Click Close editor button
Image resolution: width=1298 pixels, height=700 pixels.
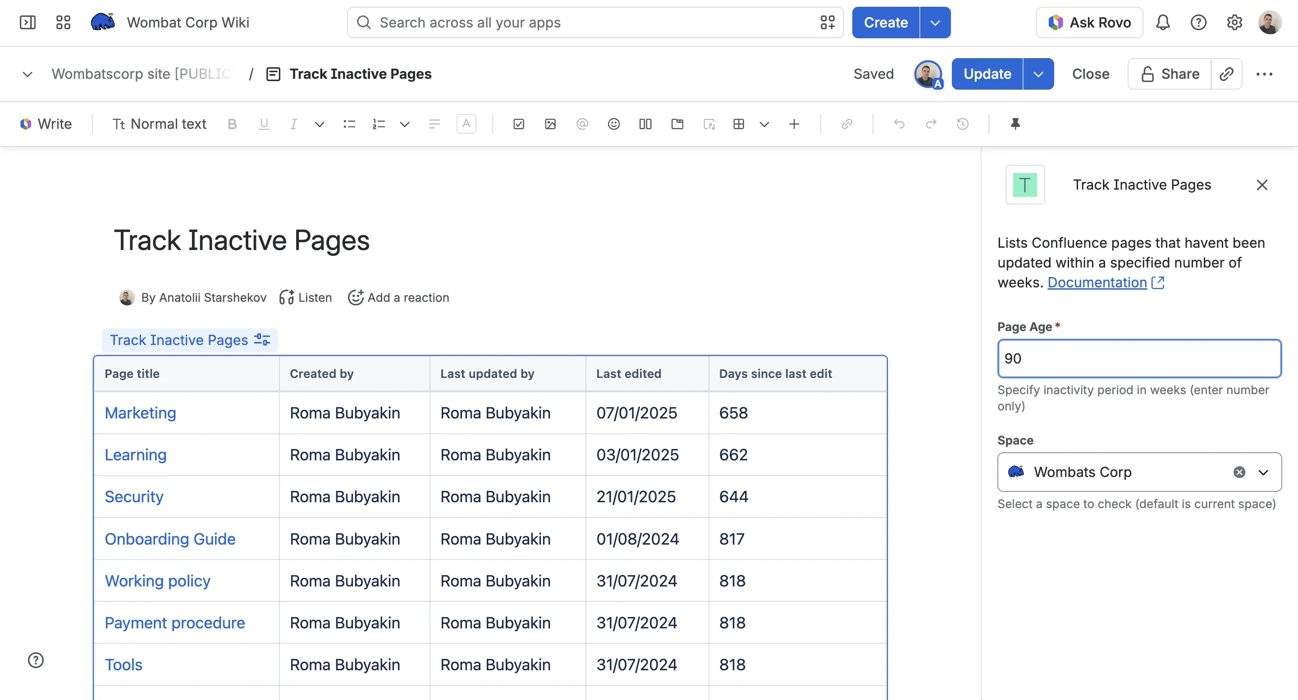point(1090,74)
